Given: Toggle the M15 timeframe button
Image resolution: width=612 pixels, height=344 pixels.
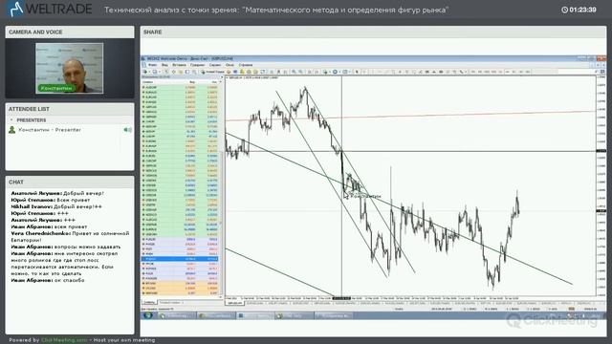Looking at the screenshot, I should [x=487, y=72].
